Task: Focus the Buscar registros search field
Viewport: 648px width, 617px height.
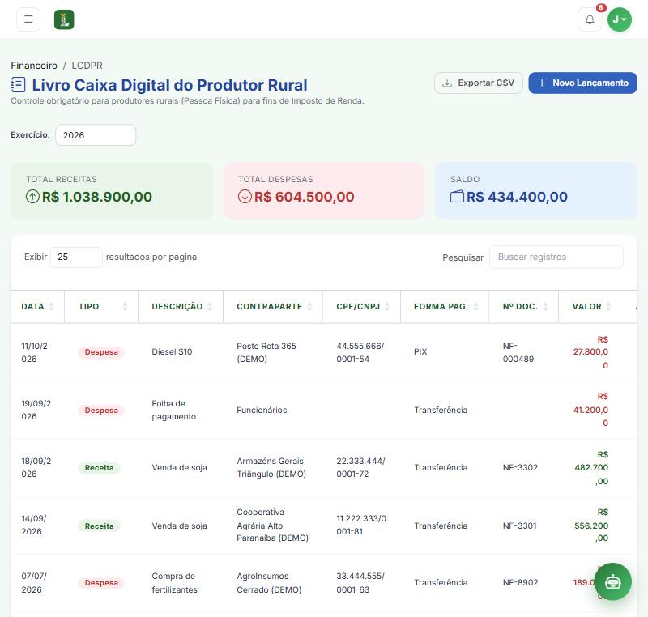Action: 556,257
